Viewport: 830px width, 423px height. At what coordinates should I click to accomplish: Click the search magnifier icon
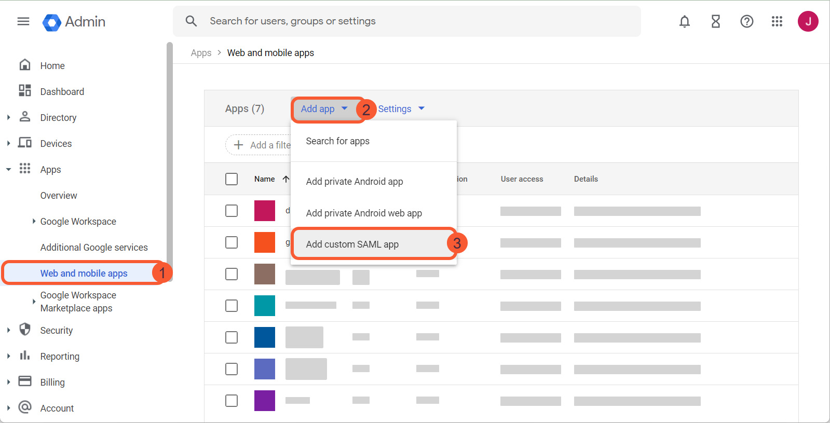[x=191, y=21]
